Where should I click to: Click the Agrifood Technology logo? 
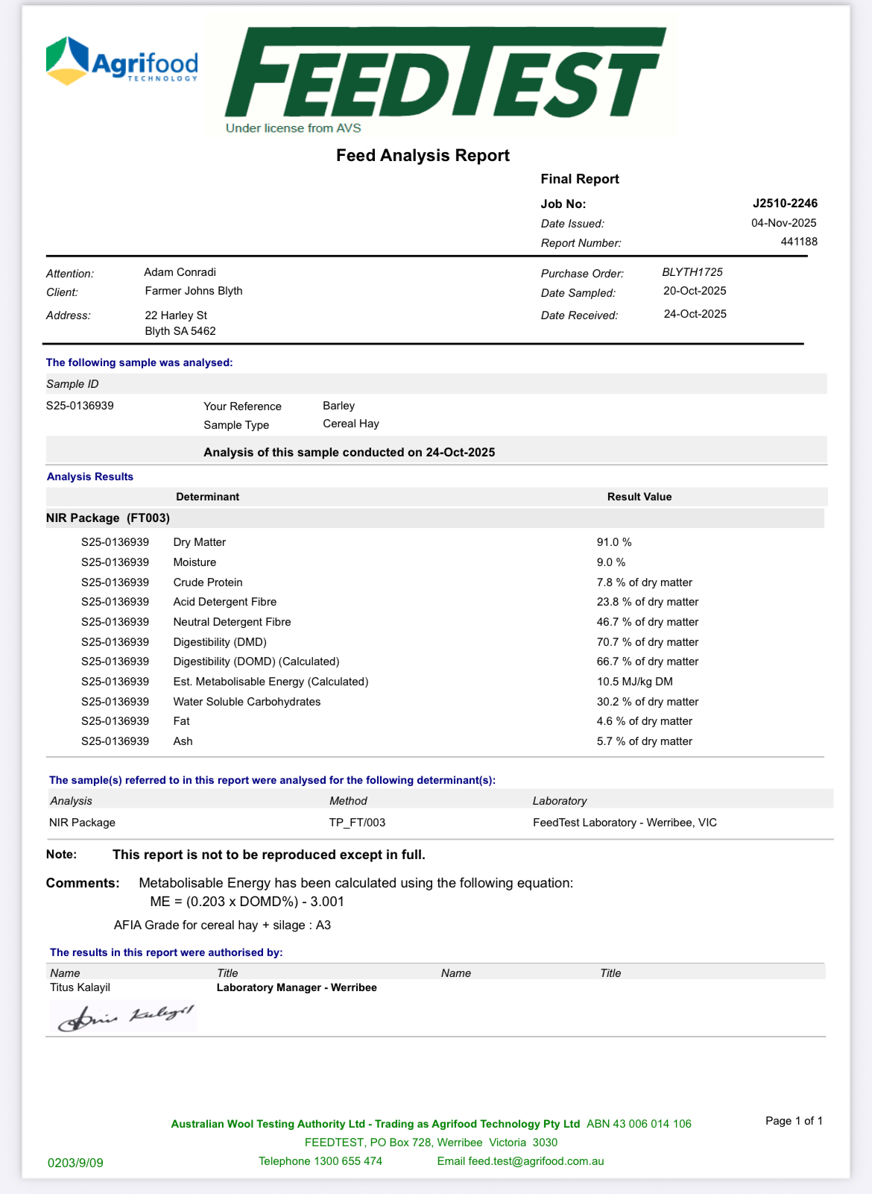pos(122,62)
